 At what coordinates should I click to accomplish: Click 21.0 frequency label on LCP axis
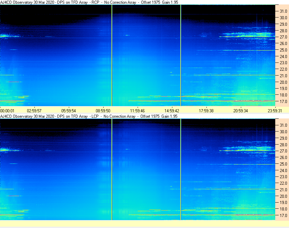pos(283,190)
